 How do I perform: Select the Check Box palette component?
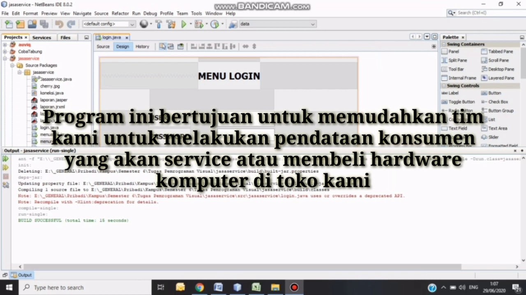(x=495, y=102)
